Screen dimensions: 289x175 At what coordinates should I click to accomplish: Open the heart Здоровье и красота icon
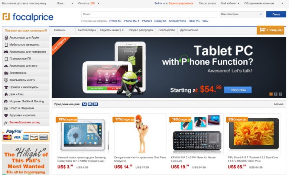[6, 116]
